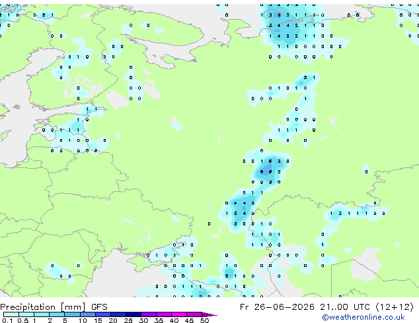This screenshot has height=323, width=419.
Task: Click the 0.5–1 mm legend color swatch
Action: 26,314
